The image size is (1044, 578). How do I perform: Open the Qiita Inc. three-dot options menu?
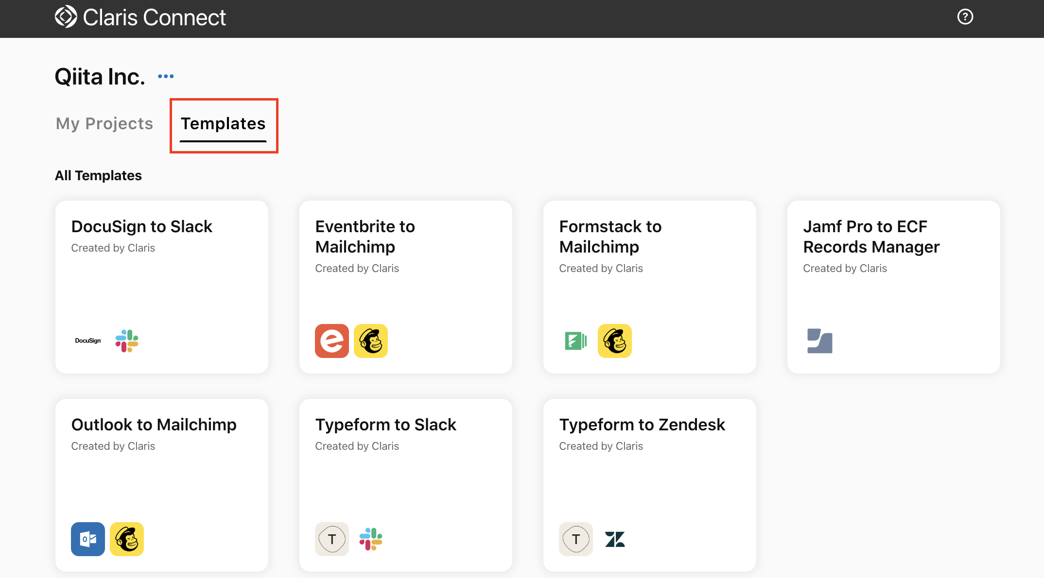click(166, 76)
